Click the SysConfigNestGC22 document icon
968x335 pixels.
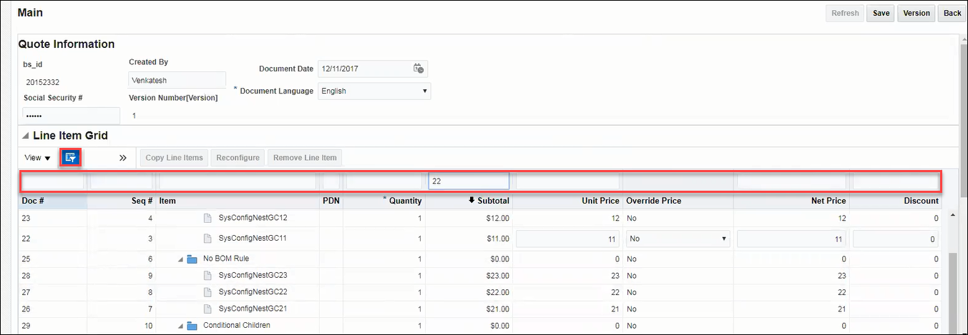207,292
